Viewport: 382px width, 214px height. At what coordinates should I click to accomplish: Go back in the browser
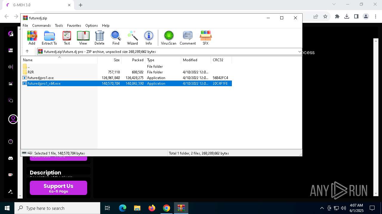[7, 17]
